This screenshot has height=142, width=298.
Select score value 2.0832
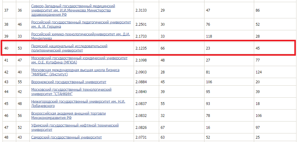point(141,116)
